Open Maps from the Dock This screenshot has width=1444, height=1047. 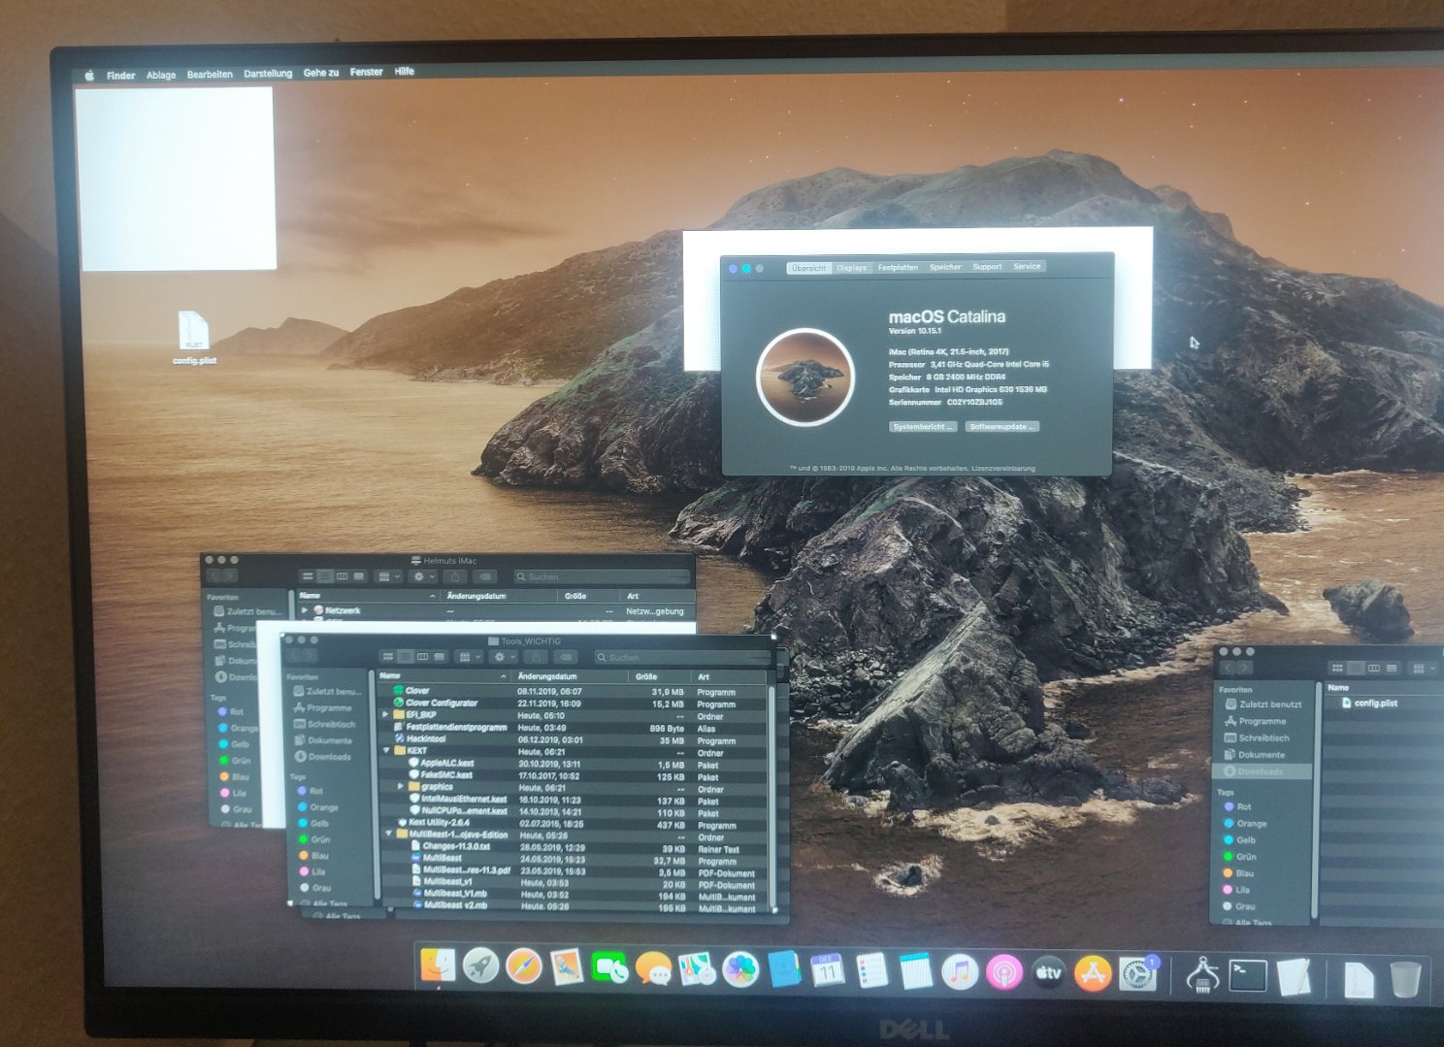pyautogui.click(x=697, y=968)
